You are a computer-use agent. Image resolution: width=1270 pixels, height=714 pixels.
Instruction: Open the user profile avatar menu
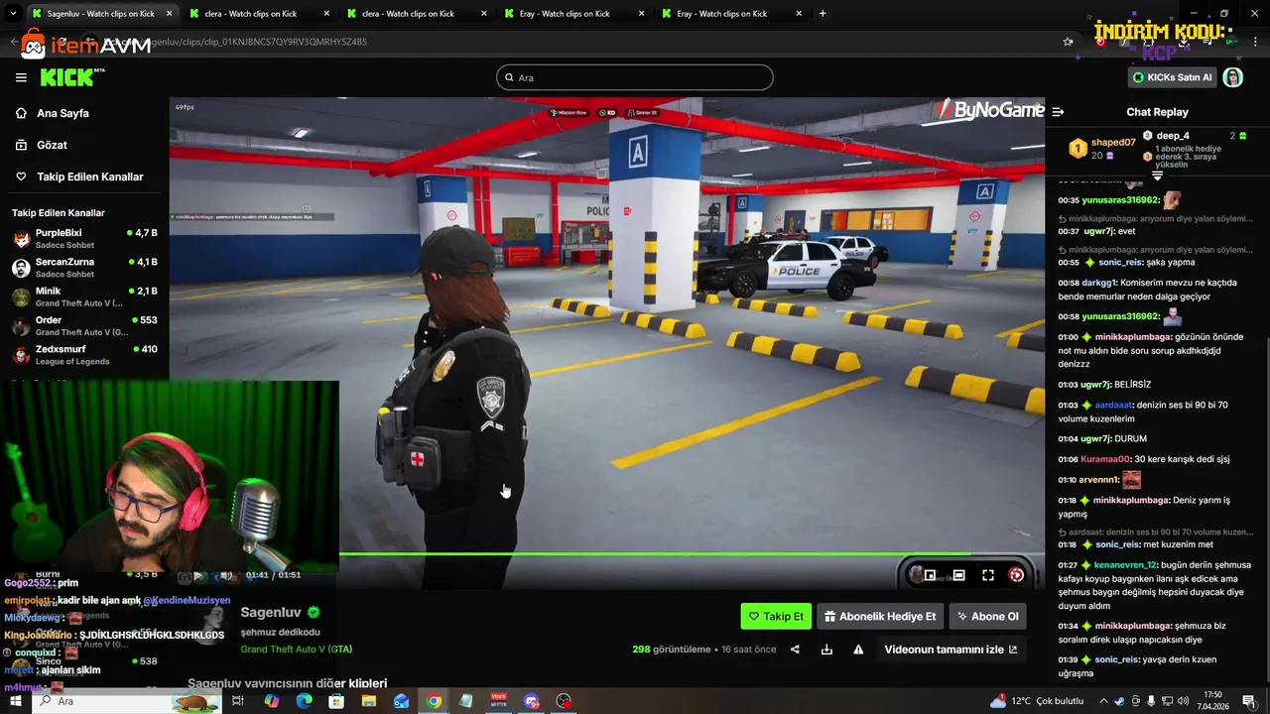(1232, 77)
